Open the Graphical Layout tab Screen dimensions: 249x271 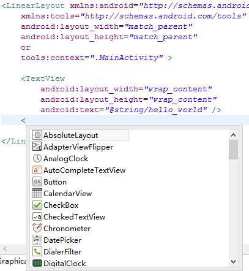point(13,261)
